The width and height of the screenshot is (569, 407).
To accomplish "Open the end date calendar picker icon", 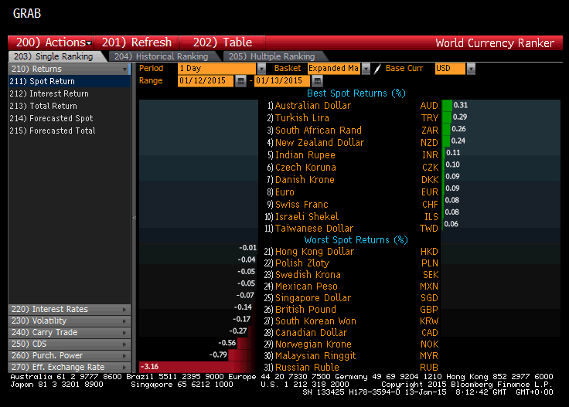I will pyautogui.click(x=317, y=81).
